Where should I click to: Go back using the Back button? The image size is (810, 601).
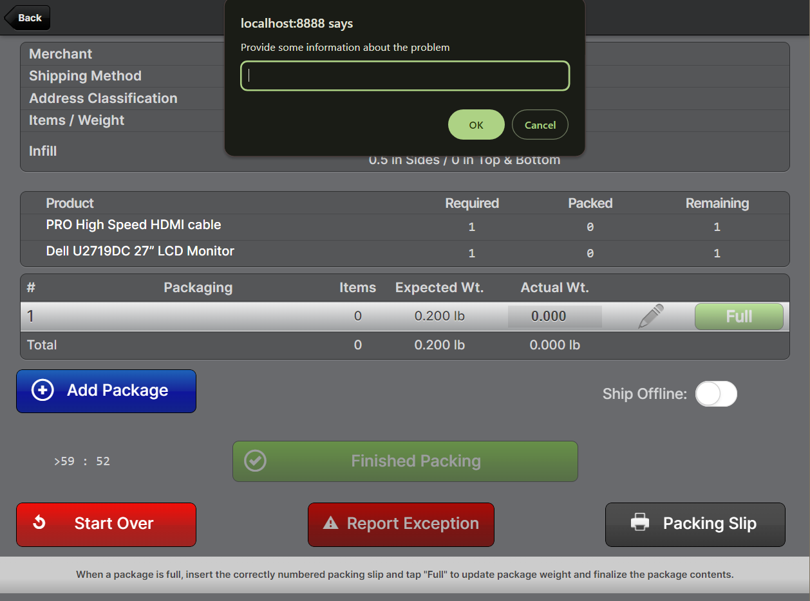coord(28,18)
